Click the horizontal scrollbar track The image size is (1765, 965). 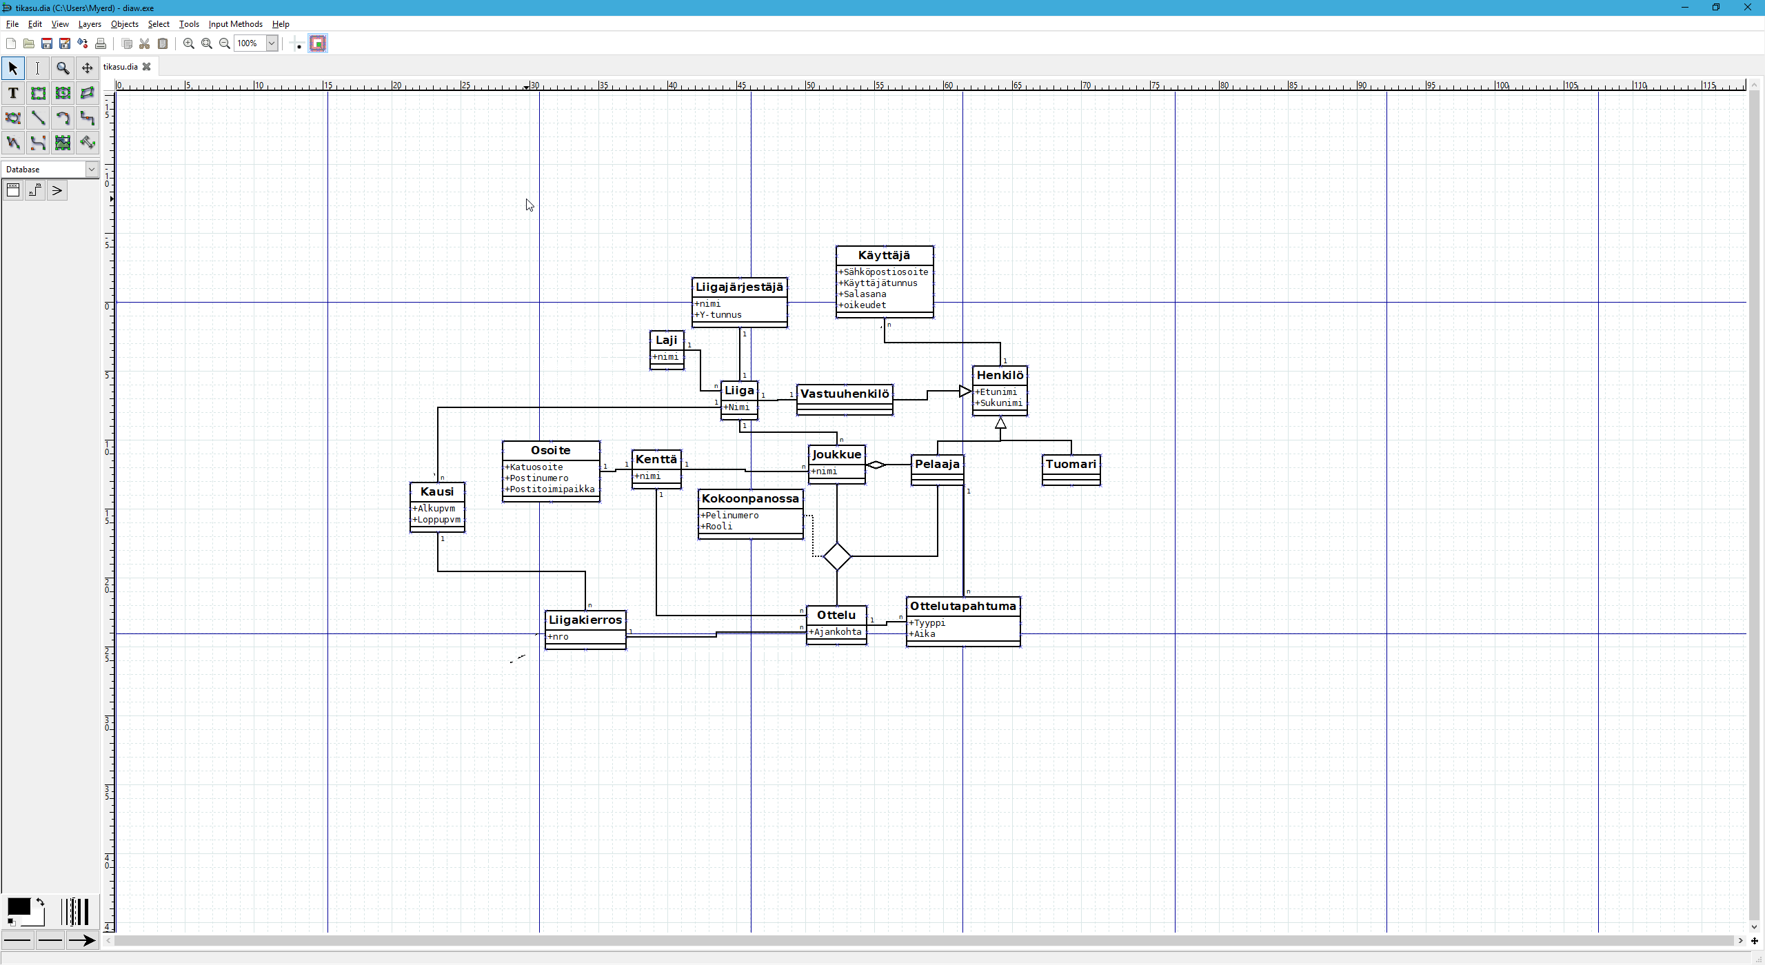[x=924, y=940]
